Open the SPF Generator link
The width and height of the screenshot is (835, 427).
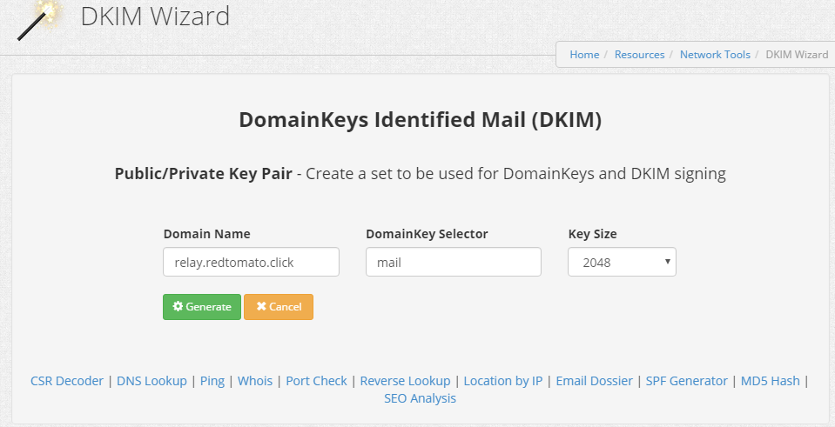[x=686, y=381]
